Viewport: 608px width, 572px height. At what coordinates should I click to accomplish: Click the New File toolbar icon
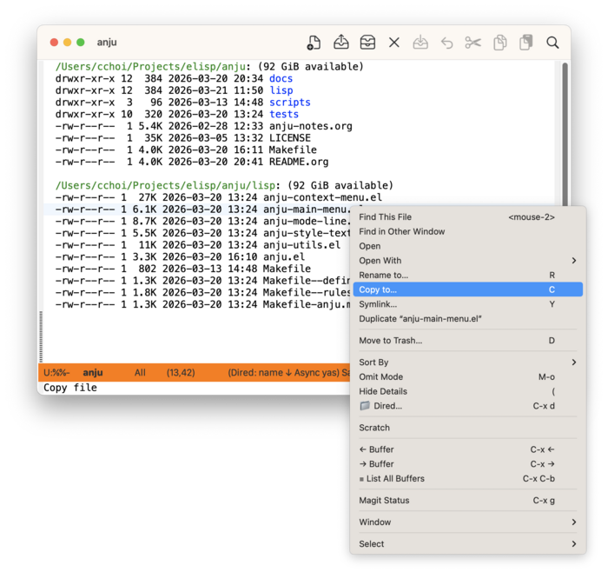point(314,43)
